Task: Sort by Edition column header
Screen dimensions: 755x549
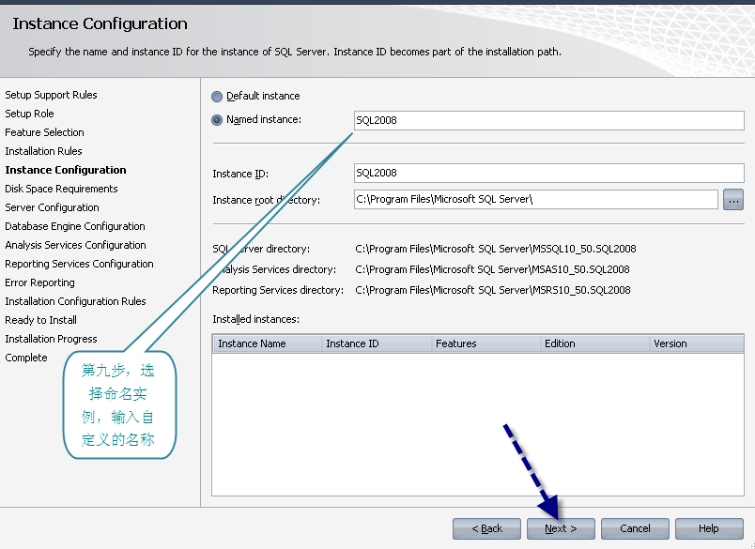Action: click(x=594, y=343)
